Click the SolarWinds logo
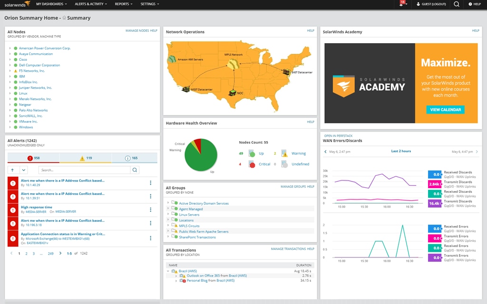The width and height of the screenshot is (487, 304). click(17, 4)
